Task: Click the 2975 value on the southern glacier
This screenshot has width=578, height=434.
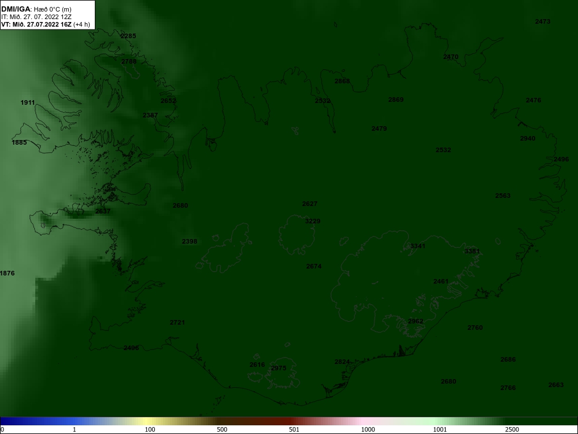Action: click(279, 368)
